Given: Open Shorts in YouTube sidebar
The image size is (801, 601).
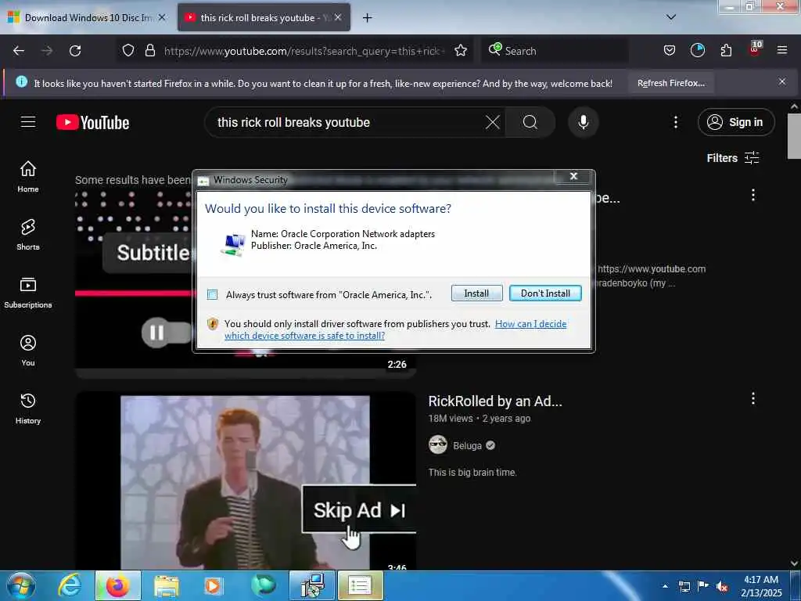Looking at the screenshot, I should click(28, 235).
